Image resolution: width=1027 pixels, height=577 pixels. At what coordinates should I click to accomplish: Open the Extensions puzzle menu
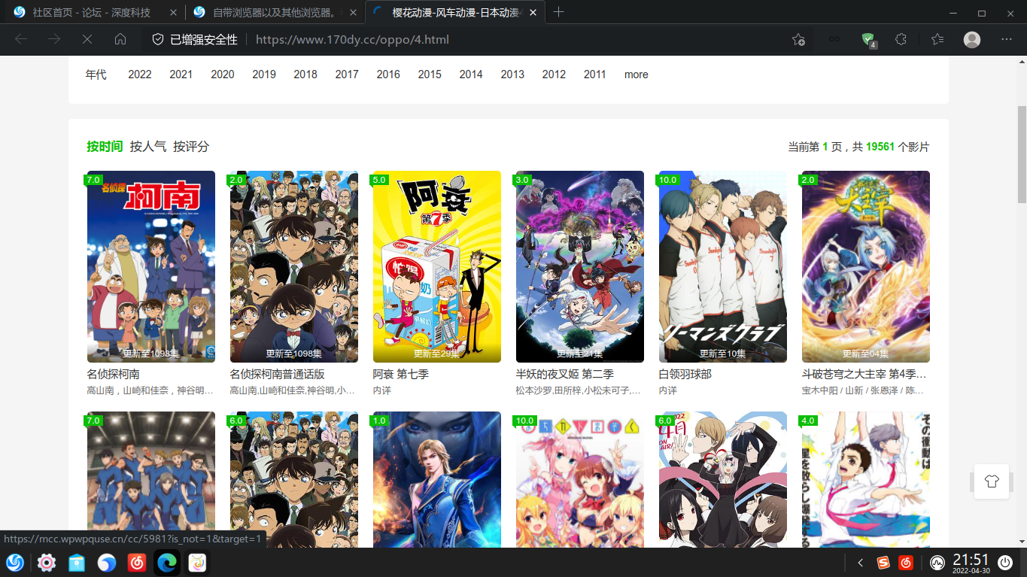pos(901,40)
